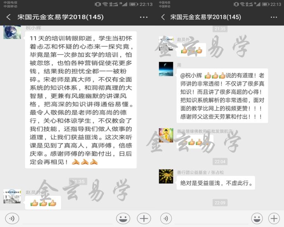Expand the plus attachments panel in left chat

coord(143,218)
